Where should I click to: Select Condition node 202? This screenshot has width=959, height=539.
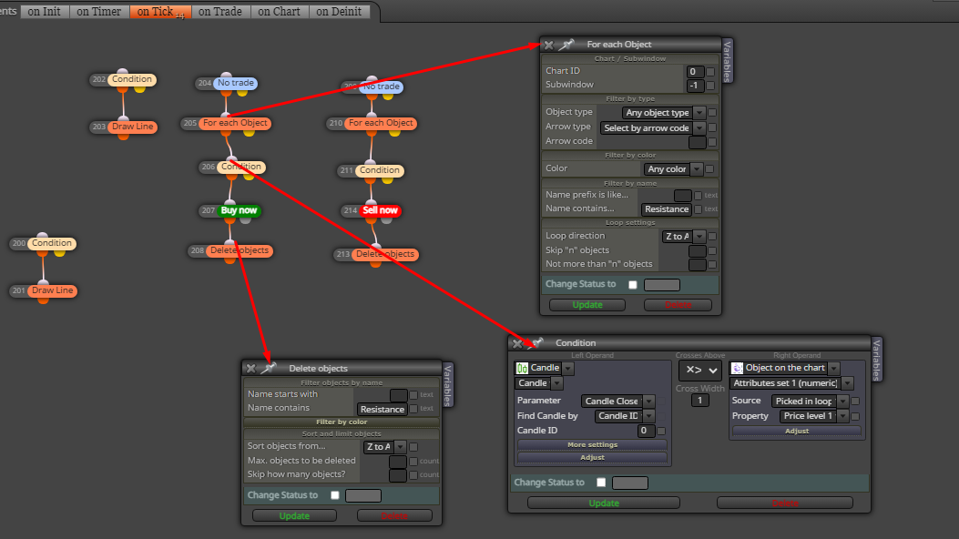coord(131,79)
